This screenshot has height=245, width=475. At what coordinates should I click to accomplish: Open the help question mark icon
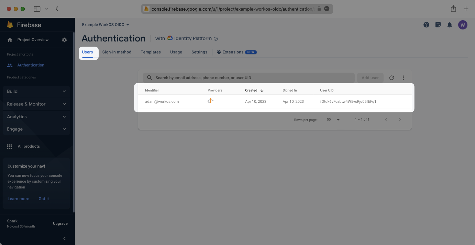click(426, 25)
